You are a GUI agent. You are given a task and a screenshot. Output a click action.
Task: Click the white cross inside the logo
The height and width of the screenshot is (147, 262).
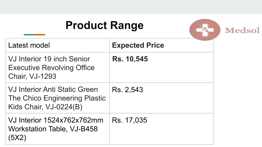205,30
